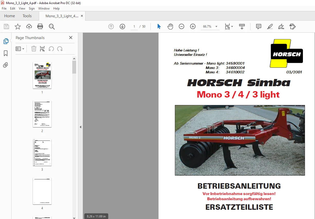Collapse the navigation pane arrow
315x219 pixels.
[x=80, y=127]
